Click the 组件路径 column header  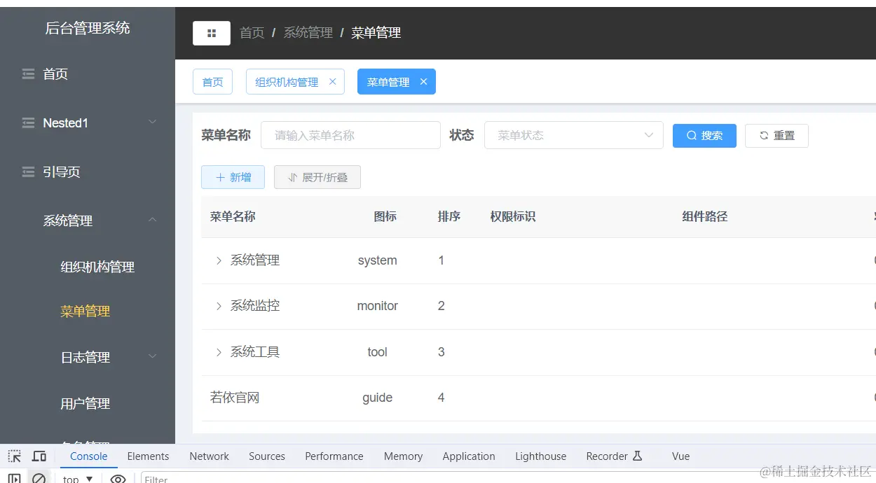pos(705,217)
